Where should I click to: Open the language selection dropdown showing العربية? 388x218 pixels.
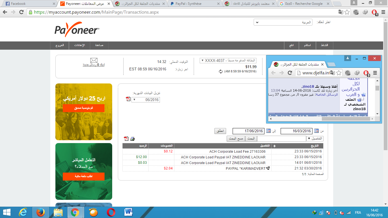283,22
